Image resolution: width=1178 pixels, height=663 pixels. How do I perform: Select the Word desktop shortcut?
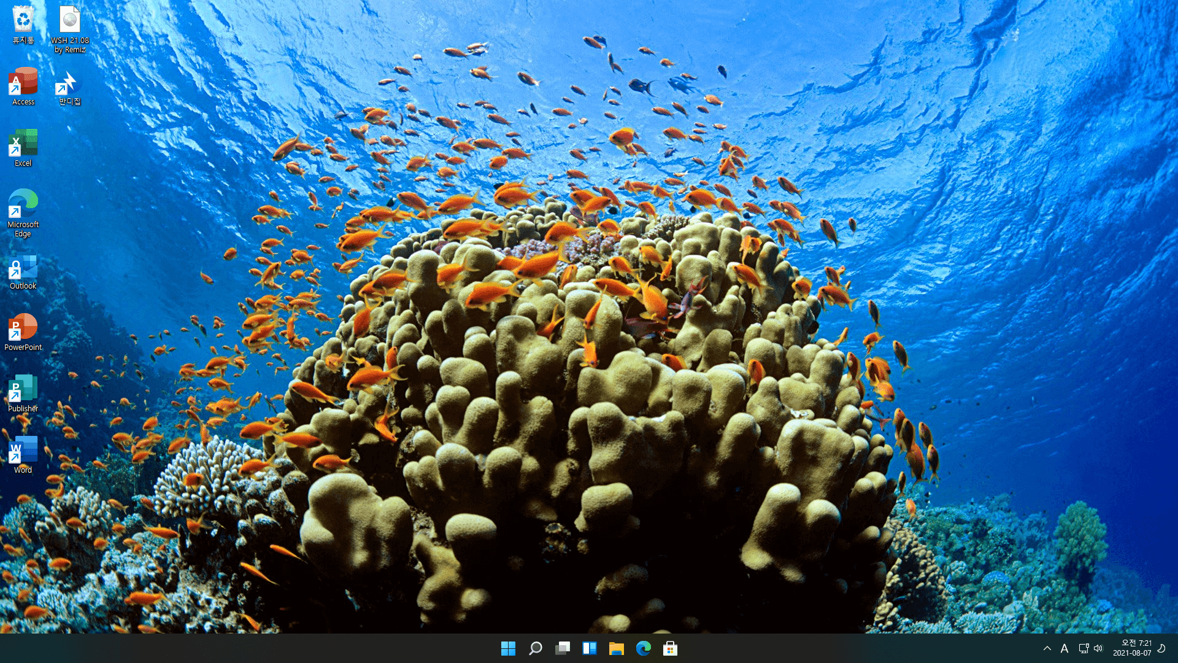tap(23, 455)
